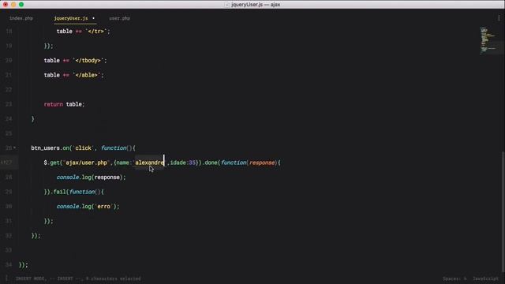Click line number 25 in gutter
This screenshot has height=284, width=505.
click(x=9, y=133)
